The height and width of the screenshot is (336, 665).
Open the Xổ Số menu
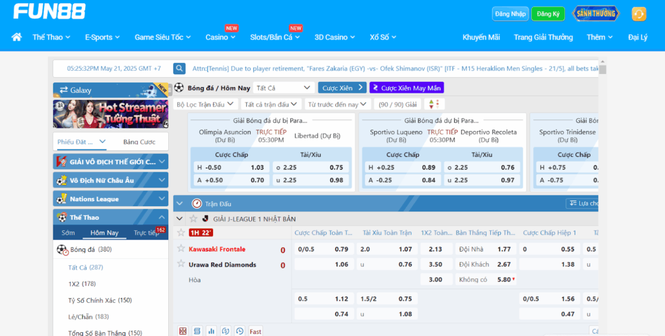383,37
